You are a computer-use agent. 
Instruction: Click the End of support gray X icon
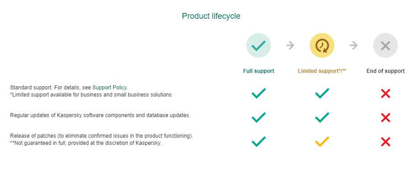[x=385, y=45]
